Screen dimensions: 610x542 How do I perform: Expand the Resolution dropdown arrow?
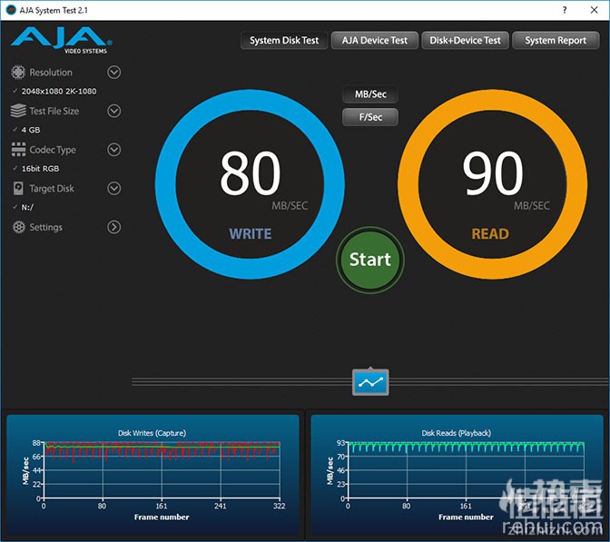pyautogui.click(x=114, y=72)
